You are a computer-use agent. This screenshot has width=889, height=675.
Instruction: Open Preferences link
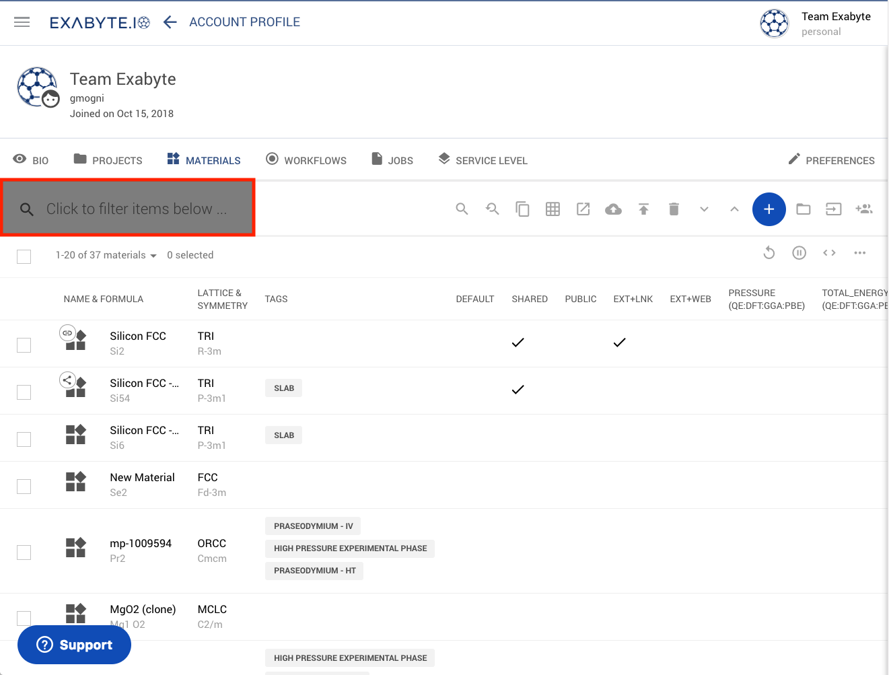tap(831, 160)
